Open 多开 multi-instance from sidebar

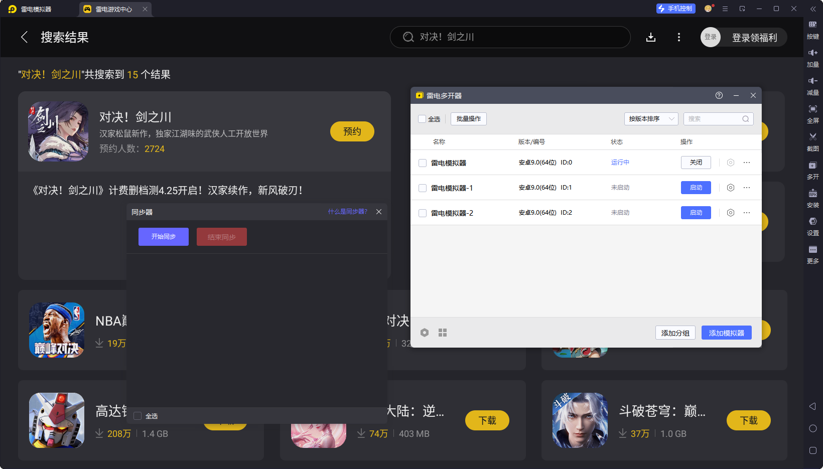click(x=812, y=170)
